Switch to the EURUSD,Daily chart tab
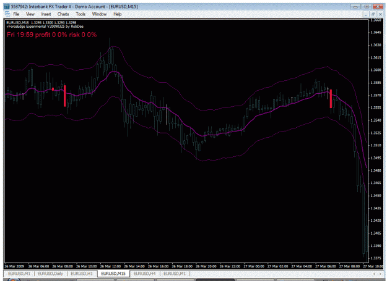 50,274
